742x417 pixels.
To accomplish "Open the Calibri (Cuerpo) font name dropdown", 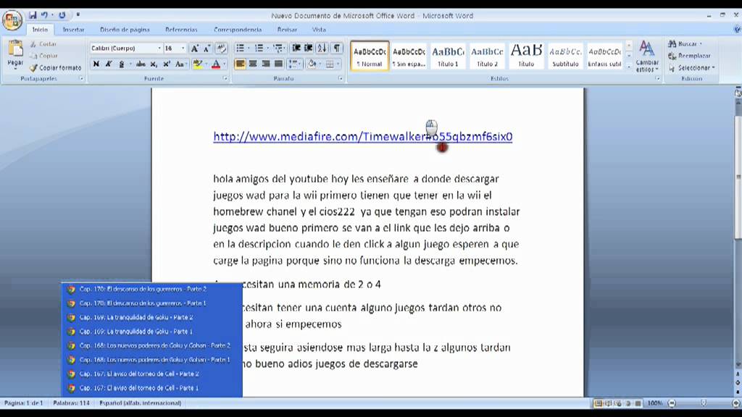I will (x=159, y=49).
